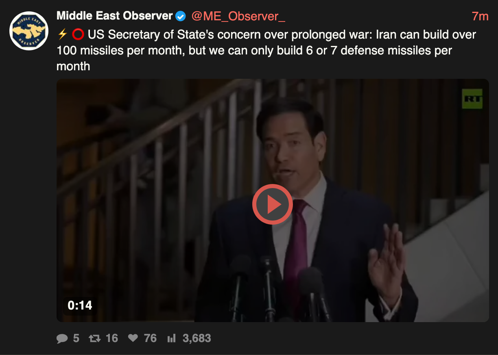Open the tweet via 7m timestamp
The image size is (498, 355).
[x=480, y=16]
